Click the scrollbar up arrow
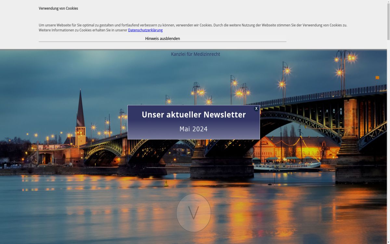The height and width of the screenshot is (244, 390). (388, 2)
